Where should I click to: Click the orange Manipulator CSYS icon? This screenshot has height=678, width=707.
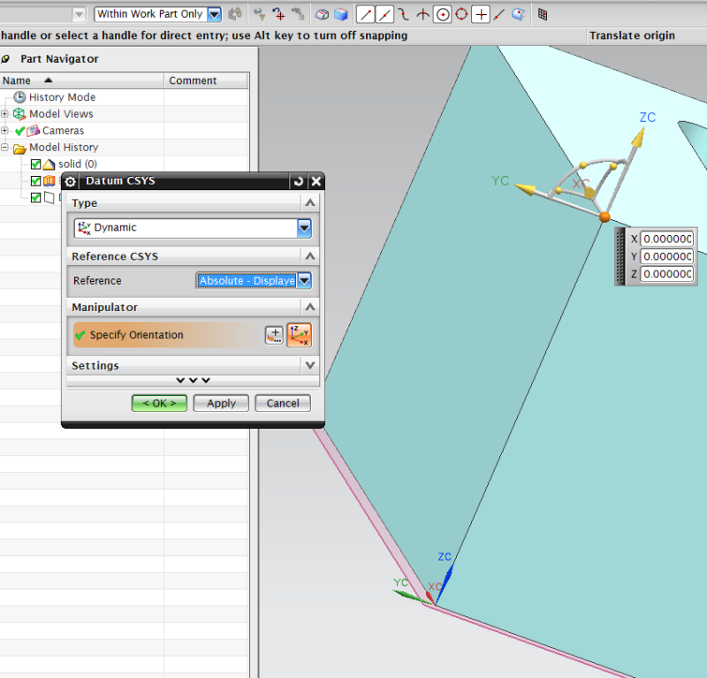(x=300, y=335)
